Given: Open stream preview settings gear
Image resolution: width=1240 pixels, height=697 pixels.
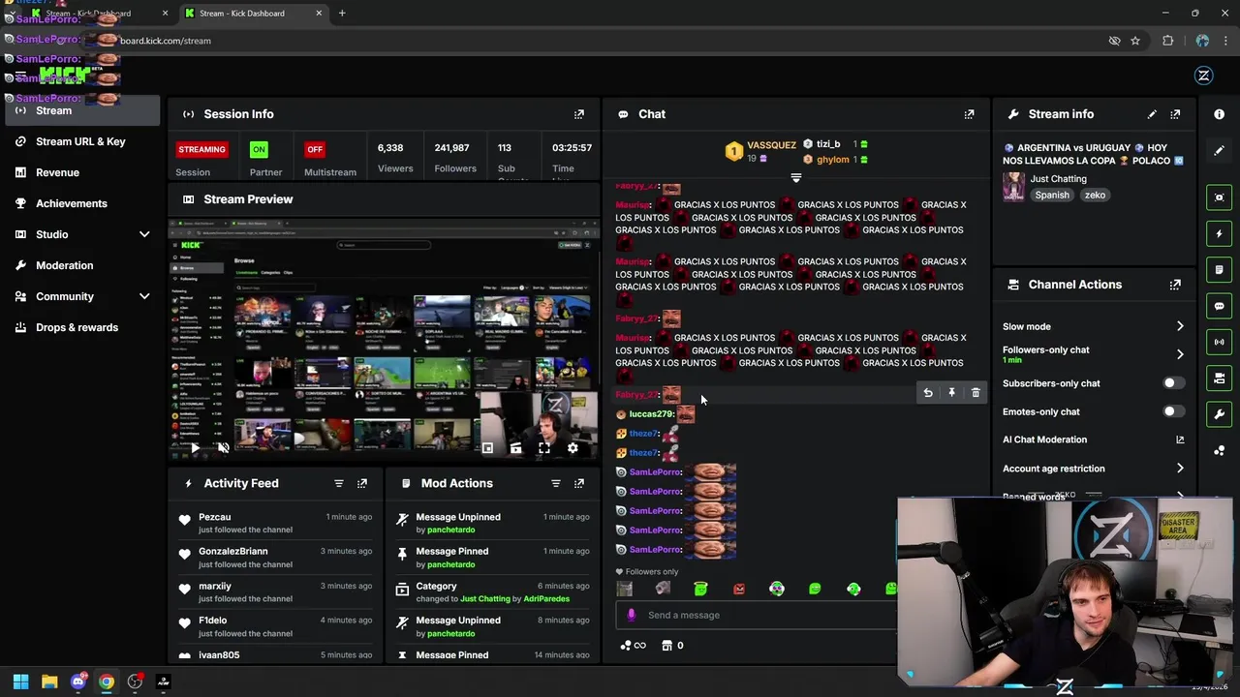Looking at the screenshot, I should 573,448.
